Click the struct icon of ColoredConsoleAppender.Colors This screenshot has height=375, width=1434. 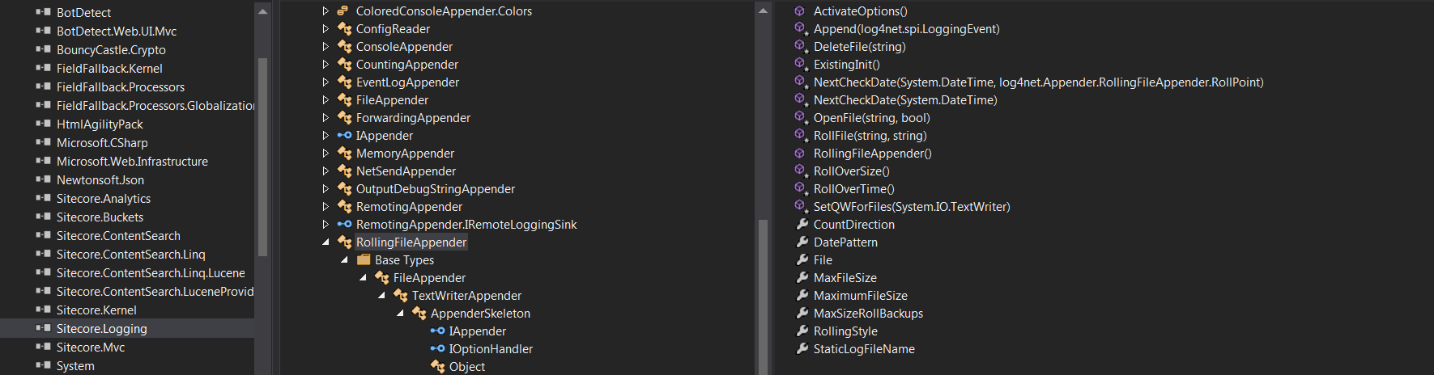[344, 11]
